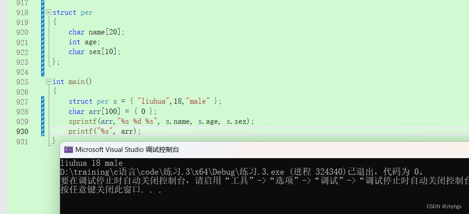The image size is (469, 214).
Task: Collapse the struct per code block
Action: tap(48, 12)
